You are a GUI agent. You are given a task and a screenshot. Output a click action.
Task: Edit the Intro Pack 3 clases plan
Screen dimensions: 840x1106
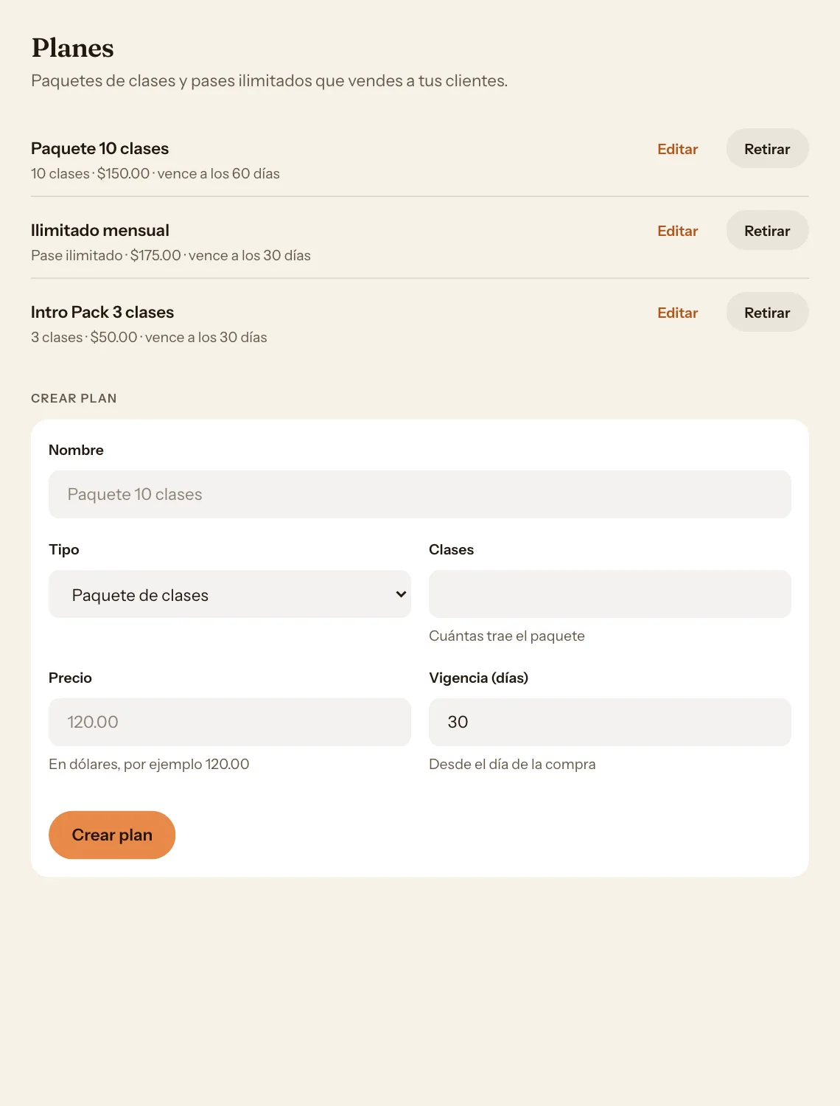pyautogui.click(x=677, y=313)
